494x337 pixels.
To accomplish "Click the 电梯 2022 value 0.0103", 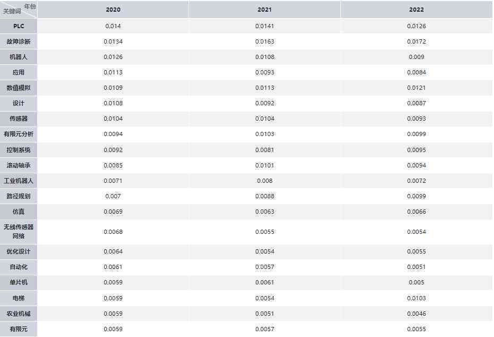I will pos(416,298).
